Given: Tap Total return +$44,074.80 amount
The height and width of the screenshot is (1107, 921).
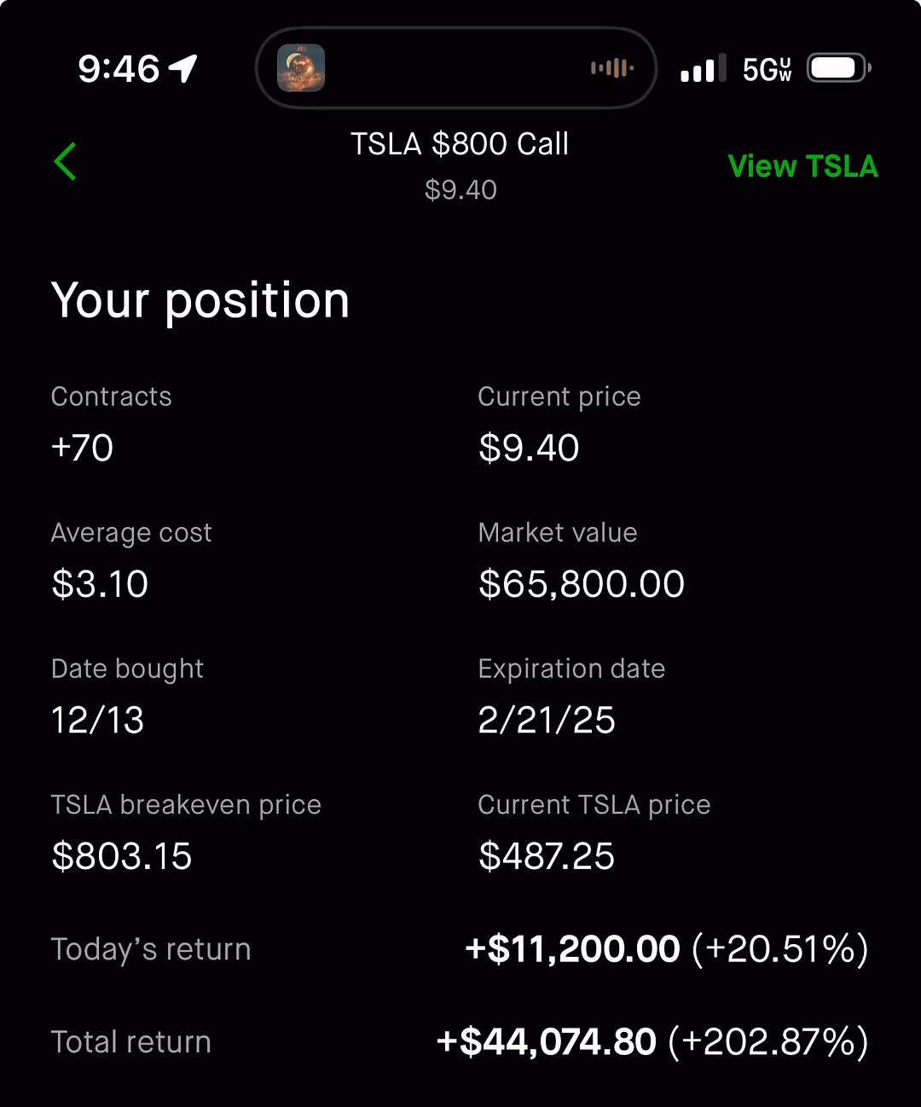Looking at the screenshot, I should coord(547,1041).
